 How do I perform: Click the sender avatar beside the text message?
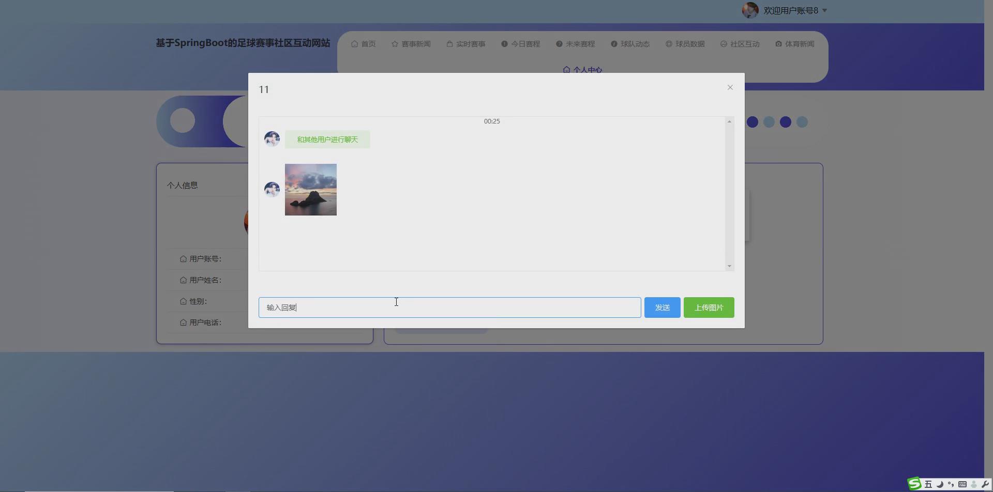point(272,139)
